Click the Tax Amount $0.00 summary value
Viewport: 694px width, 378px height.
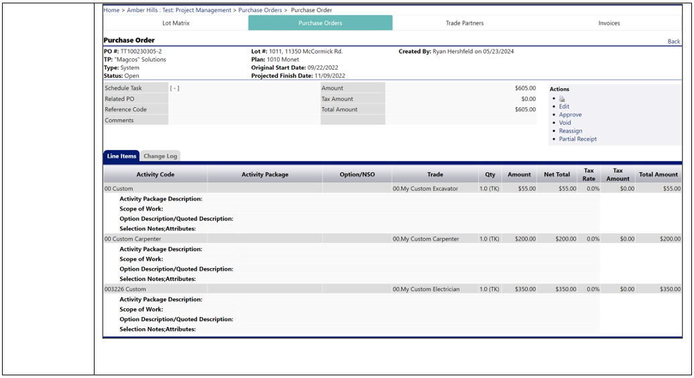coord(528,99)
